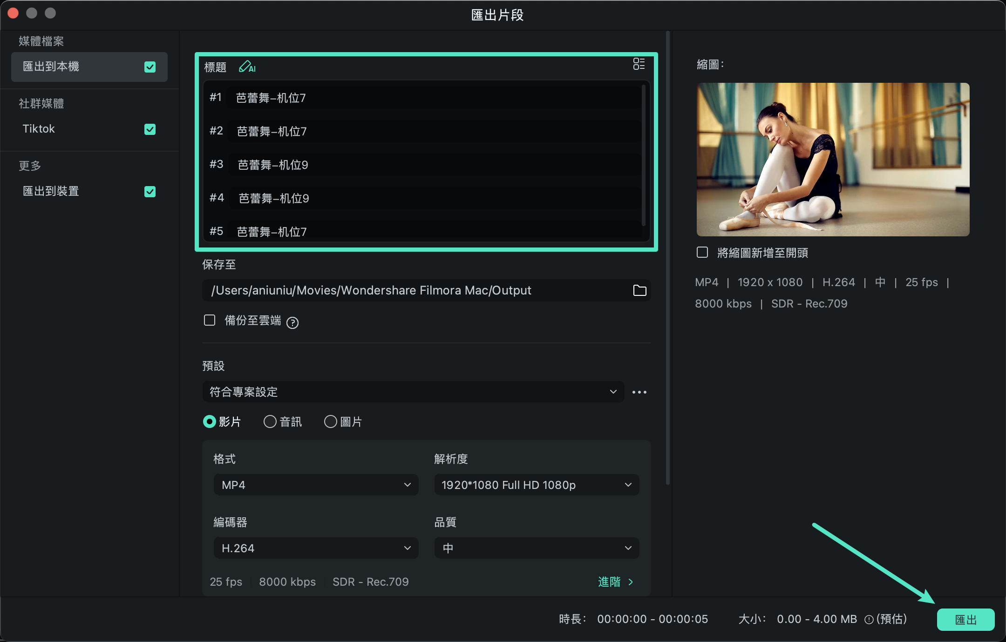Click the red window close button
Viewport: 1006px width, 642px height.
coord(13,13)
